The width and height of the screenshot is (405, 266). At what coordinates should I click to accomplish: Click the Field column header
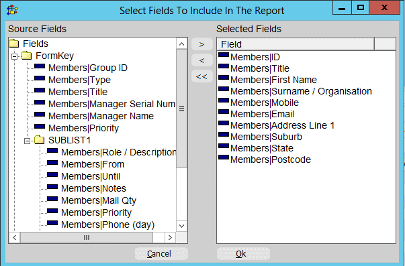pyautogui.click(x=296, y=44)
